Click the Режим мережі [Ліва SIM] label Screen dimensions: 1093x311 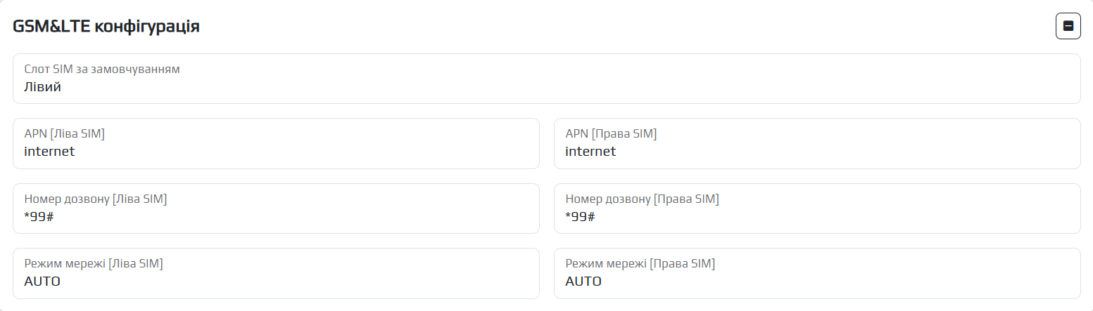(94, 264)
